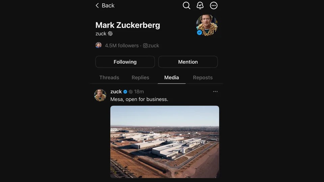Tap the notification bell icon

(200, 5)
